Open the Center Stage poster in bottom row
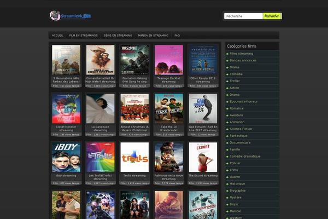This screenshot has height=219, width=328. tap(203, 205)
